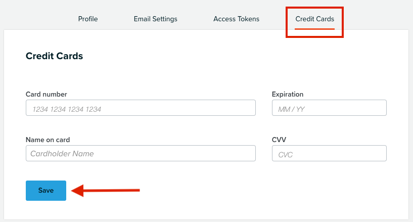Click the 1234 1234 1234 1234 placeholder text
Viewport: 413px width, 222px height.
67,109
